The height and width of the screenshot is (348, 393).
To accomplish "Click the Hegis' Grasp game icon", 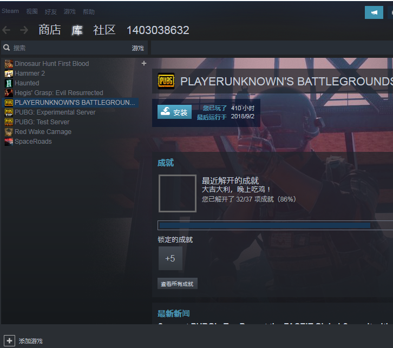I will (9, 93).
